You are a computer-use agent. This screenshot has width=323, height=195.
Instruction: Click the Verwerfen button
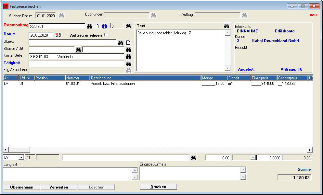[58, 187]
